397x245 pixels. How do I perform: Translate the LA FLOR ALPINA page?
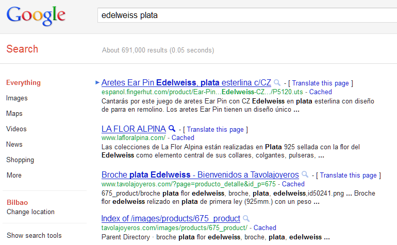215,130
